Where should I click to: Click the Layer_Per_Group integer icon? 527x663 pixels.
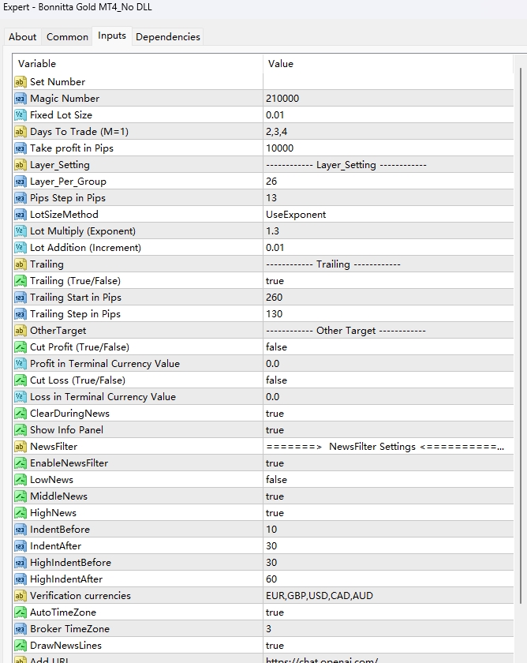click(21, 182)
